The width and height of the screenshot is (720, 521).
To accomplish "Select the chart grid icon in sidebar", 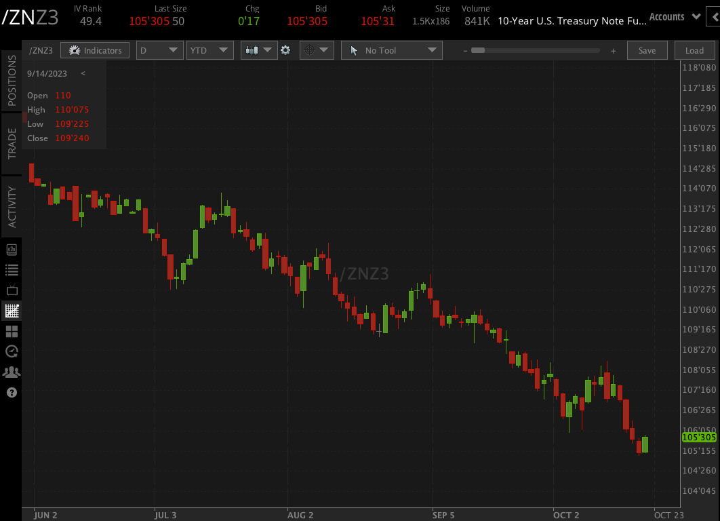I will [x=12, y=311].
